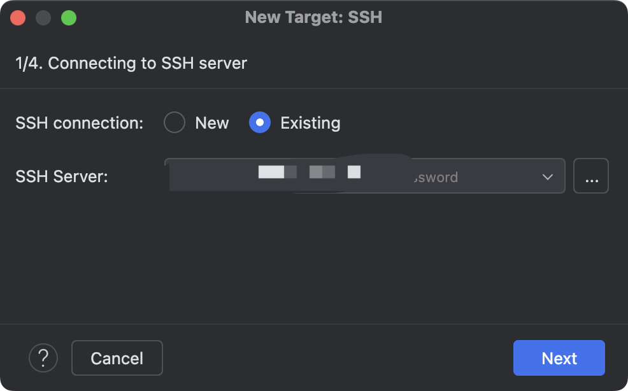
Task: Click the "New" radio label text
Action: tap(211, 122)
